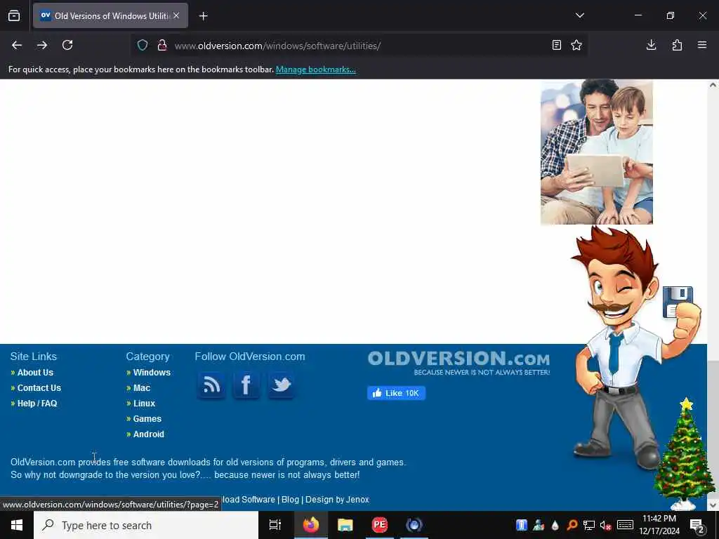Open the touch keyboard tray icon

[625, 525]
